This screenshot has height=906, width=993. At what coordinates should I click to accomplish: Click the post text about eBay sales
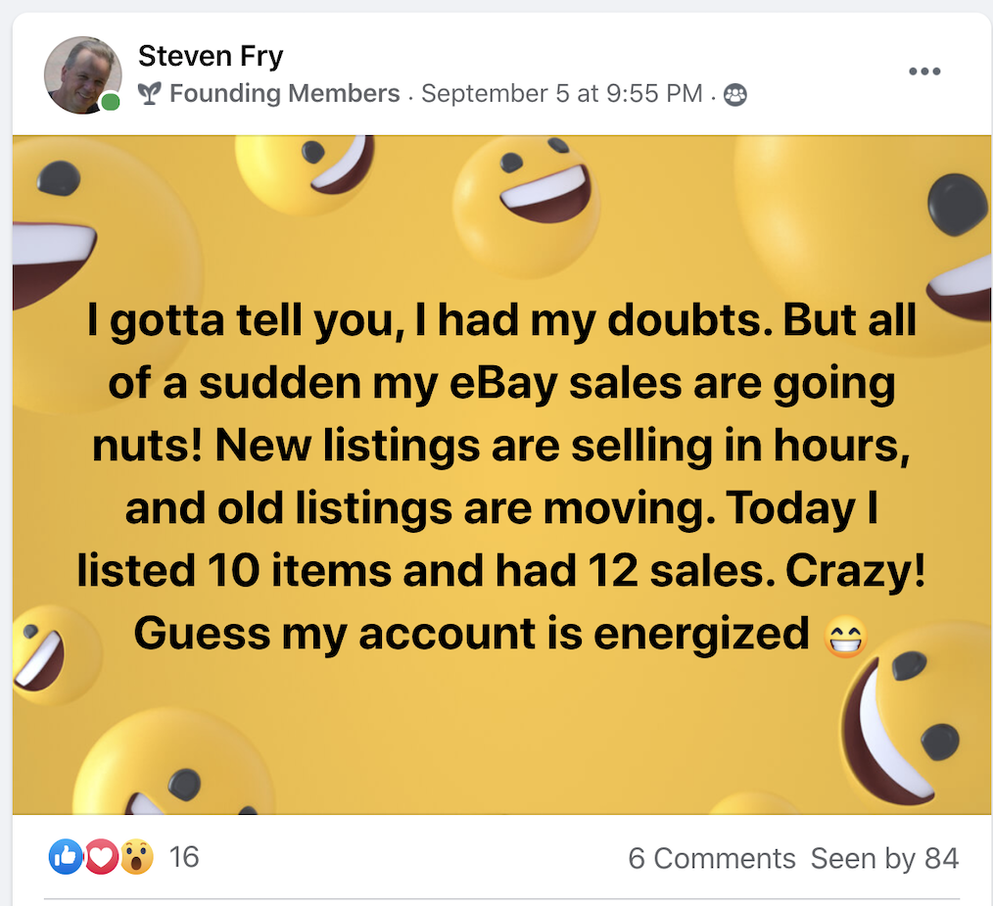(501, 478)
